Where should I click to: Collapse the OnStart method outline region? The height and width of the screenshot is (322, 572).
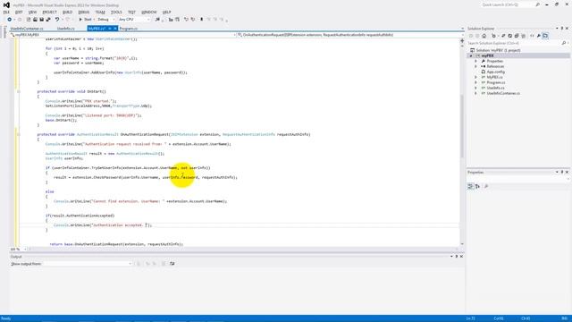(19, 91)
